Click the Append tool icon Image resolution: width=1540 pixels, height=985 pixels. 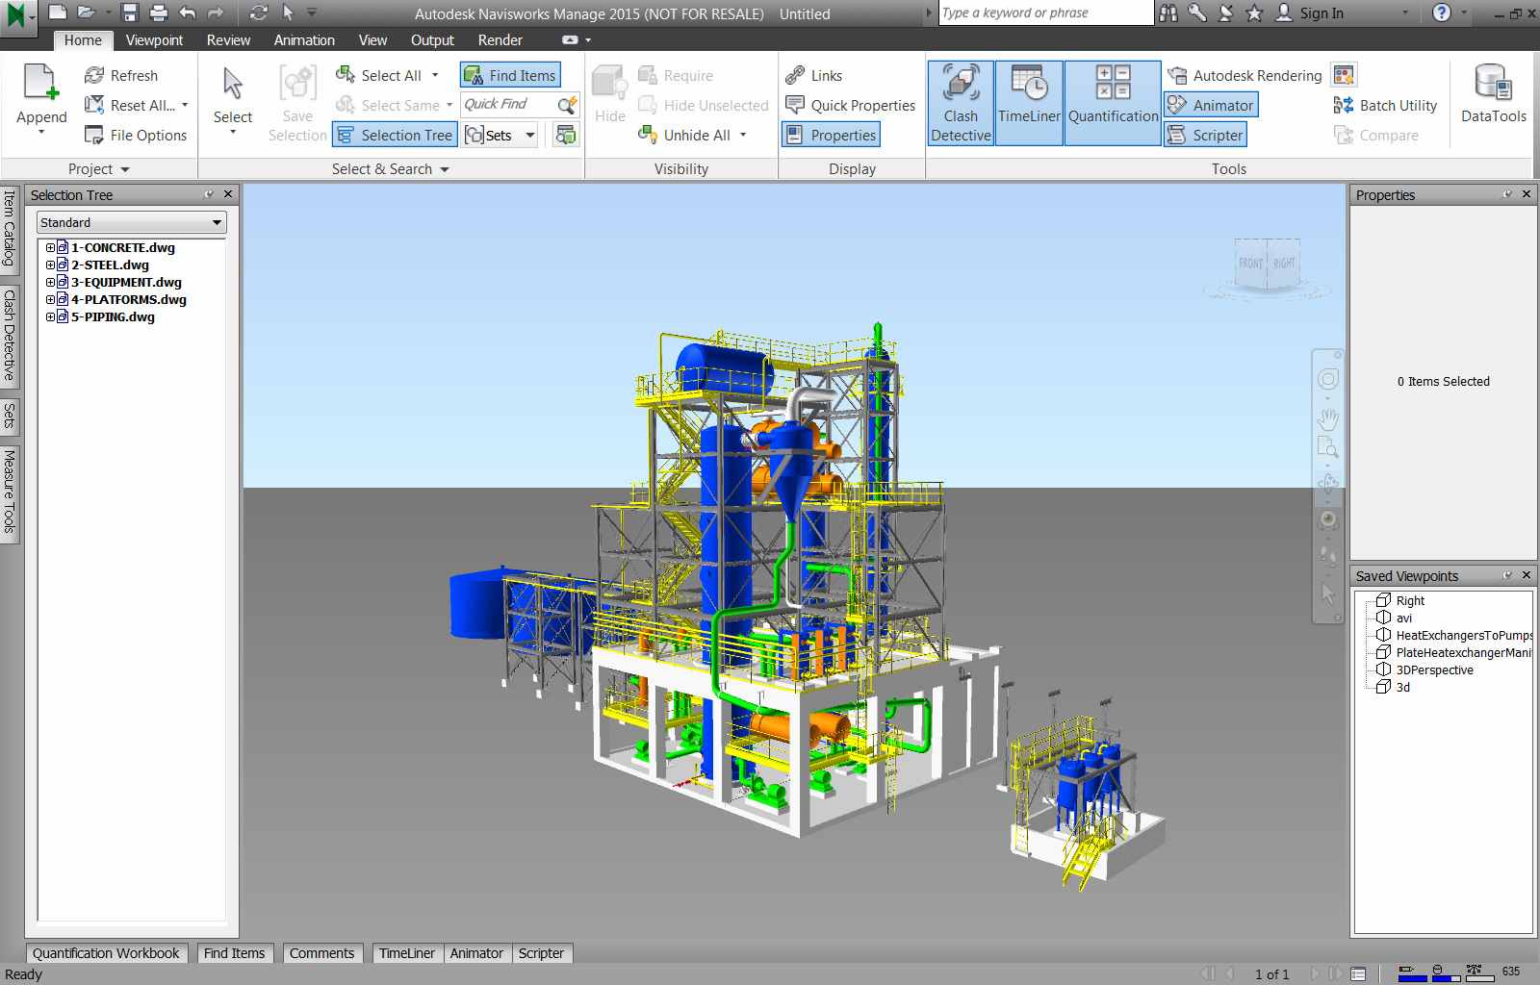click(41, 82)
